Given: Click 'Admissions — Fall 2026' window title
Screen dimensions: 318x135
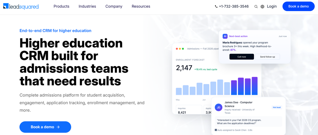Looking at the screenshot, I should point(203,49).
